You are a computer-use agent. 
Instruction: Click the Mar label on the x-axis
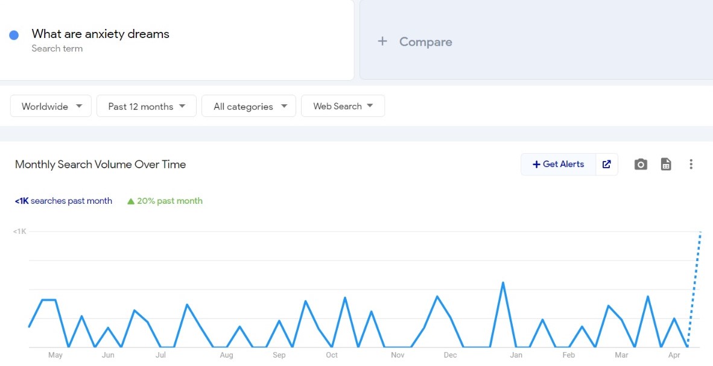click(621, 356)
